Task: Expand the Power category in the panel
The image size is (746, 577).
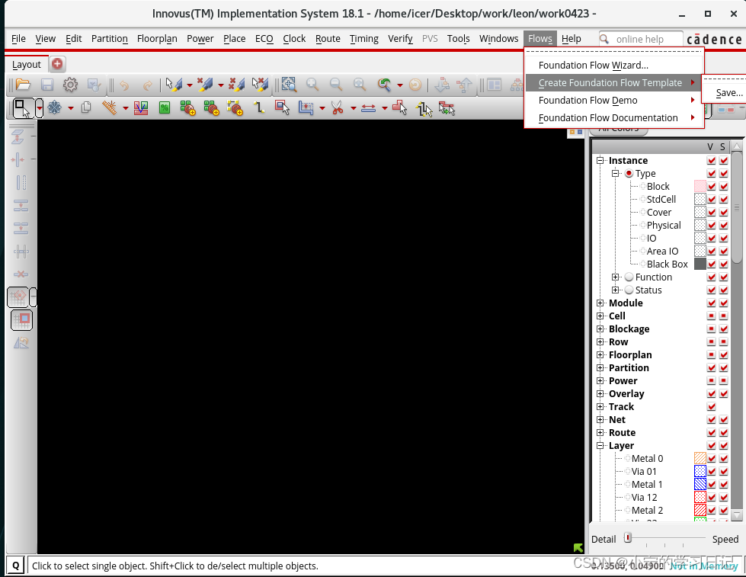Action: [x=600, y=380]
